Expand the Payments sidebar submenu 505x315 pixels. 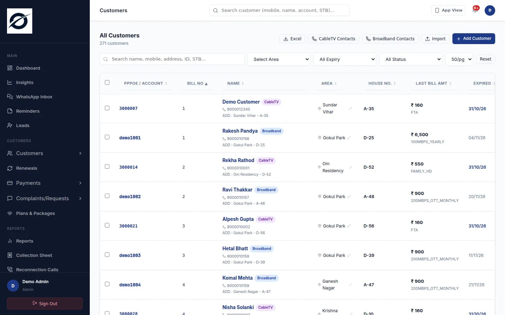[80, 183]
